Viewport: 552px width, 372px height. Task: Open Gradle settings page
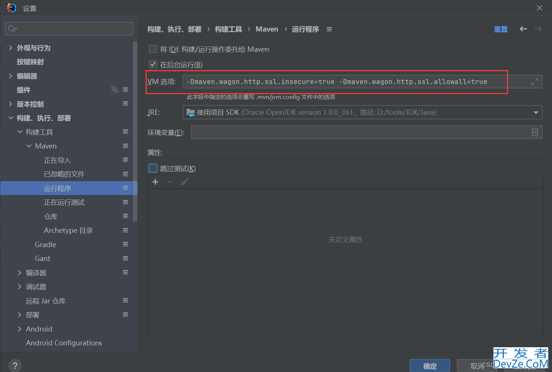click(45, 244)
